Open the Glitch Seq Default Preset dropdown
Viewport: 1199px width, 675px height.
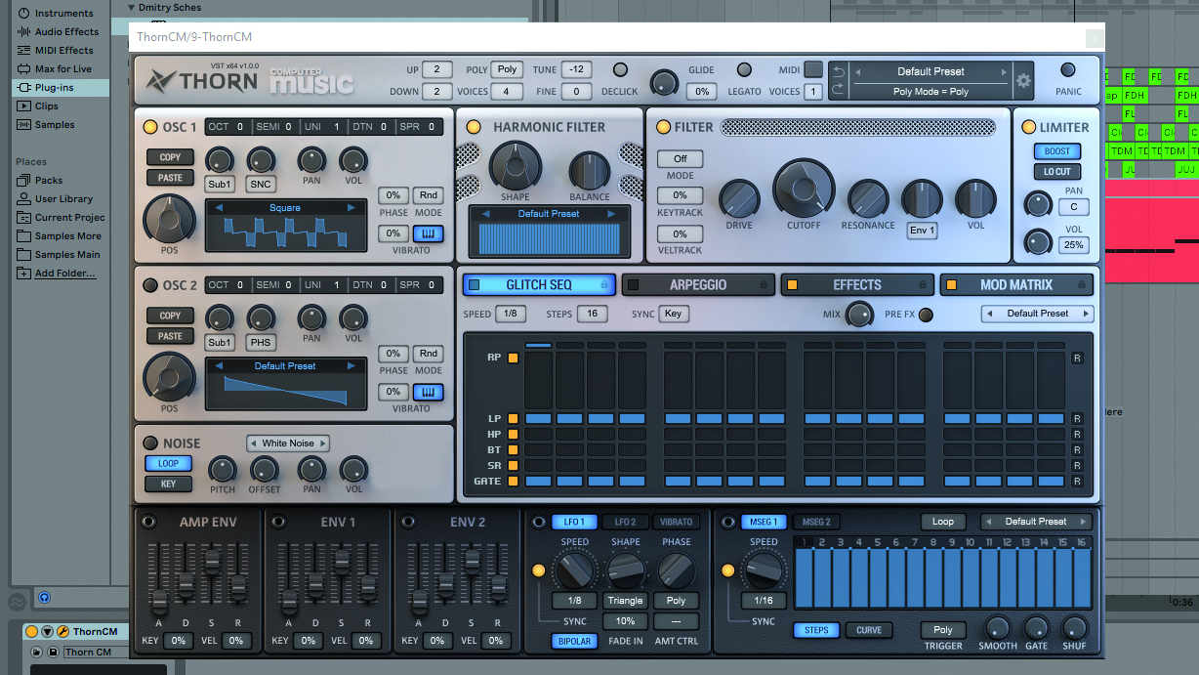point(1037,314)
